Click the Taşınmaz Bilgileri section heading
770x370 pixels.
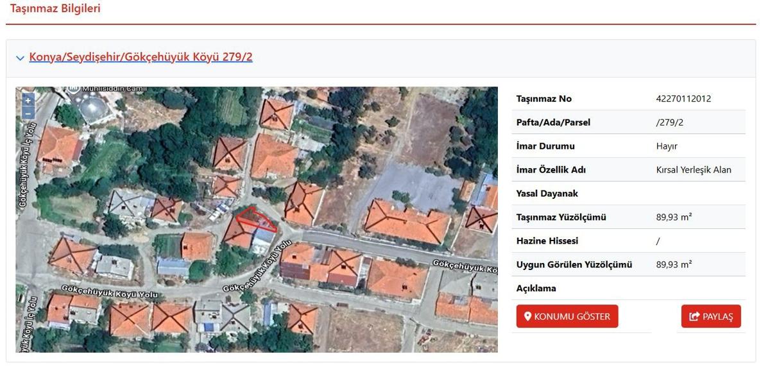click(55, 9)
